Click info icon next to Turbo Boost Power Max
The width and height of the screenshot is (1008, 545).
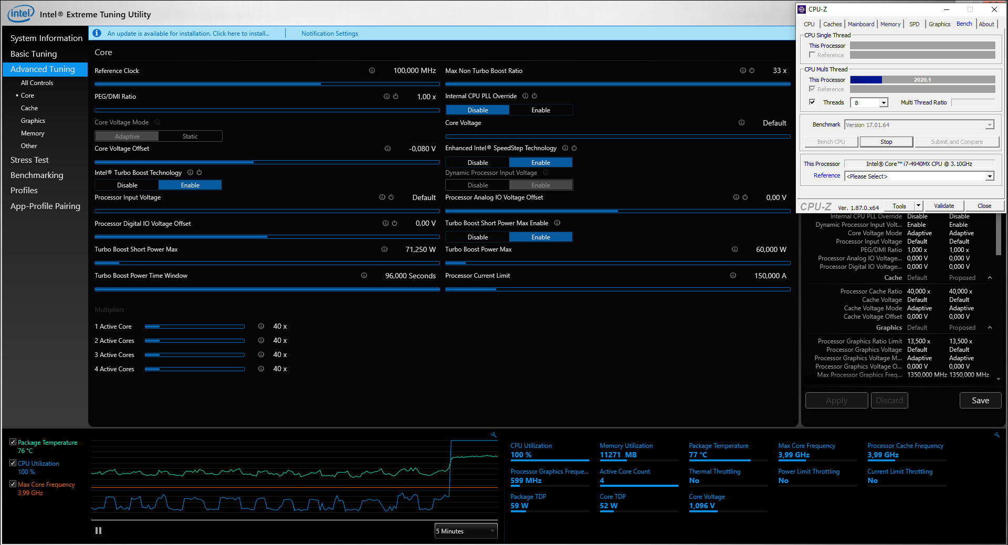point(734,249)
